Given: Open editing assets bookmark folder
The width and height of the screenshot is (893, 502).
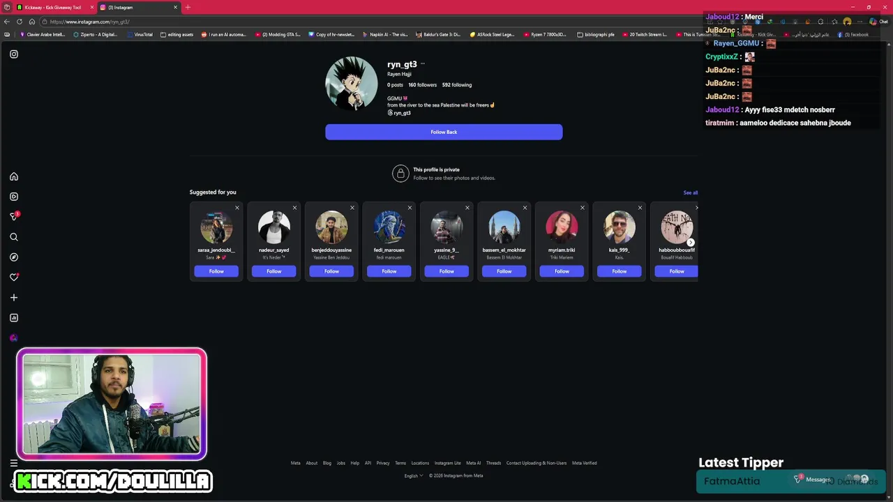Looking at the screenshot, I should 177,34.
